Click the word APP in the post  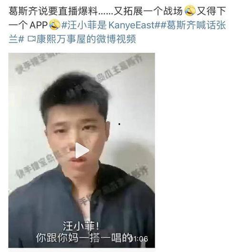coord(39,25)
